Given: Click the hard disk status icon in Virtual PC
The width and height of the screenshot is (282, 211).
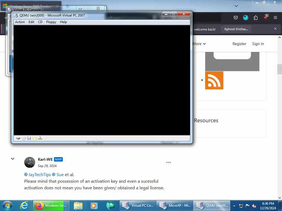Looking at the screenshot, I should (18, 138).
